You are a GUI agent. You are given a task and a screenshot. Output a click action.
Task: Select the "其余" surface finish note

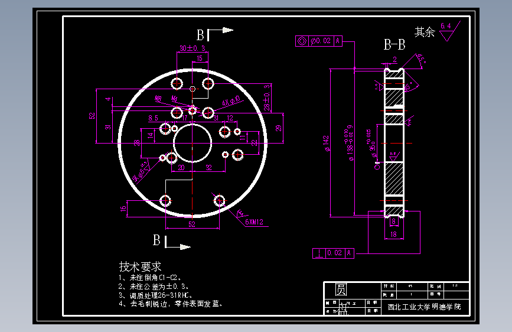(425, 32)
